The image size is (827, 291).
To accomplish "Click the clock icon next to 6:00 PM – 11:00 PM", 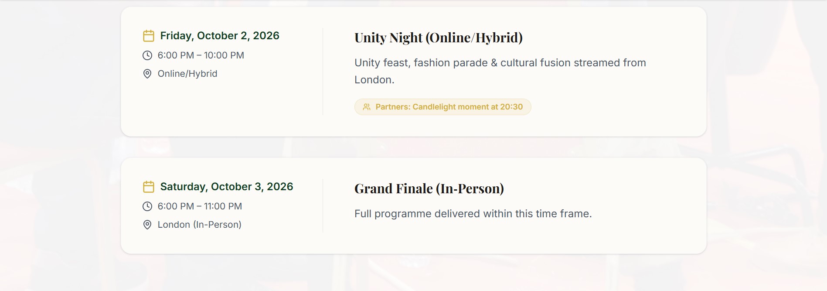I will pyautogui.click(x=147, y=206).
